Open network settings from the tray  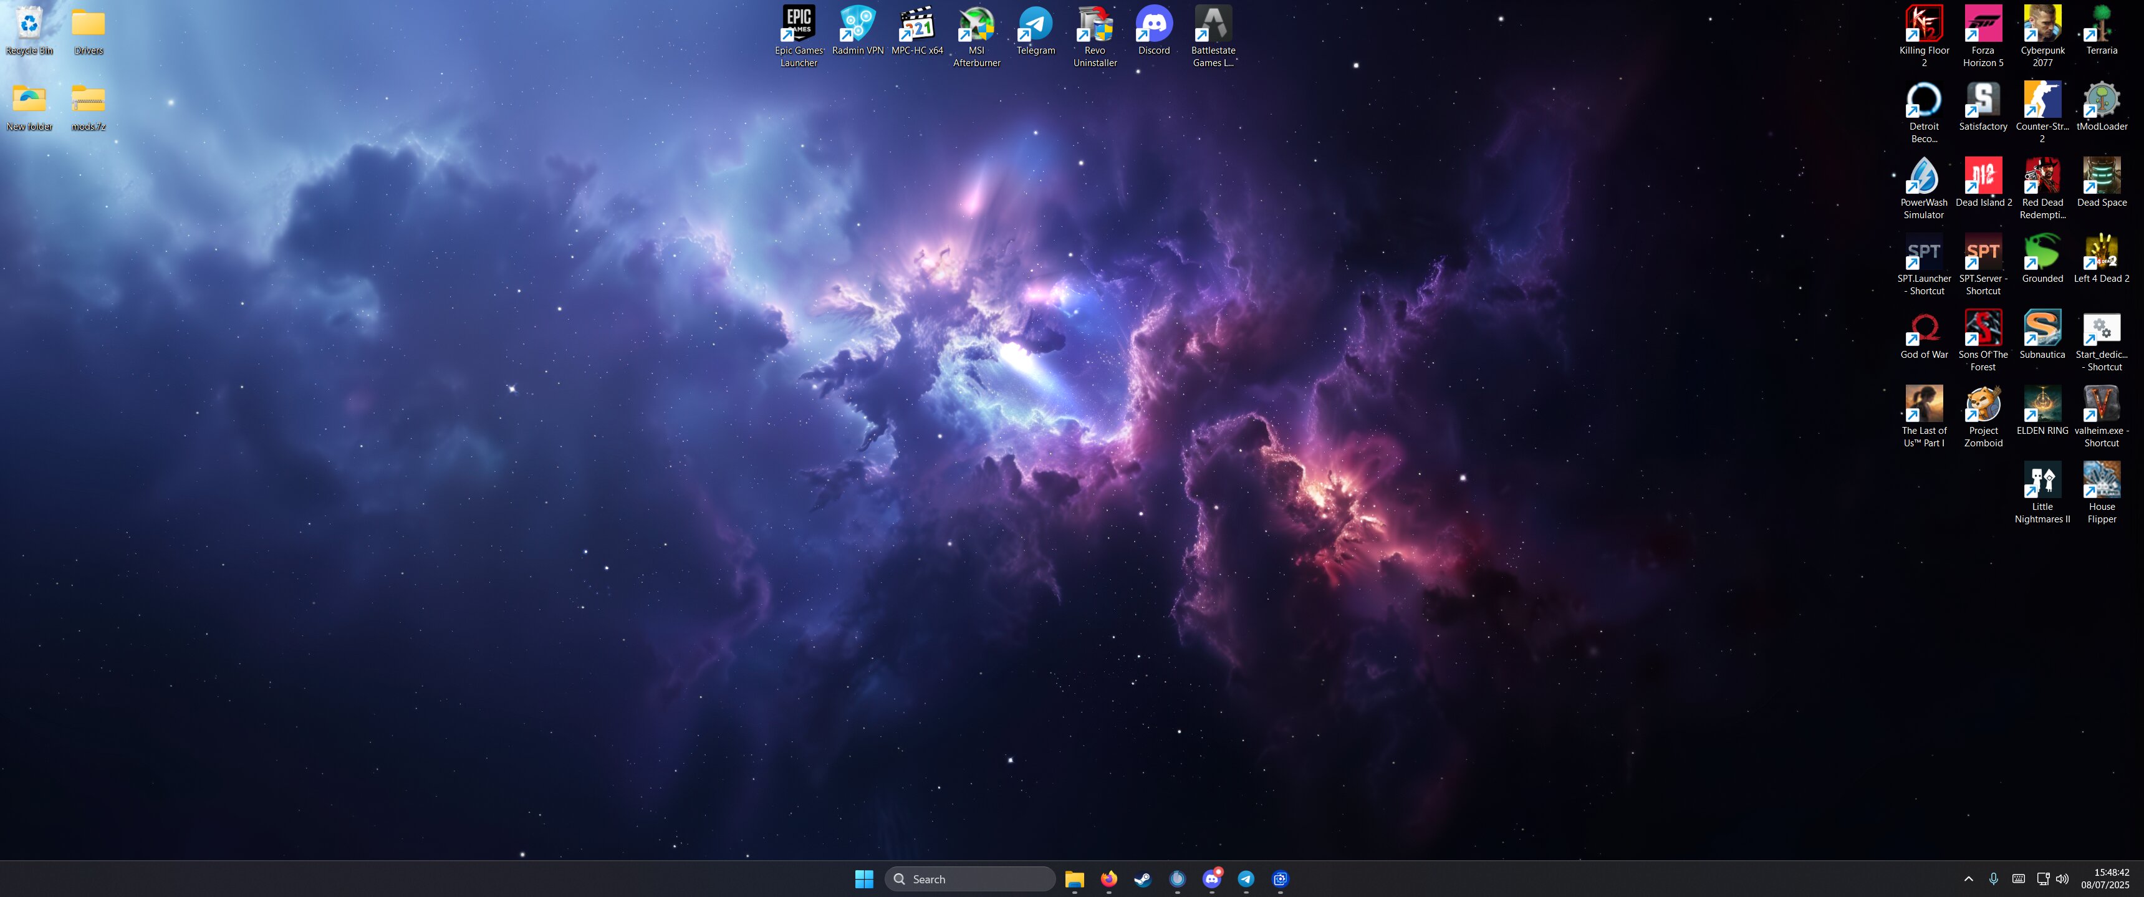2042,879
